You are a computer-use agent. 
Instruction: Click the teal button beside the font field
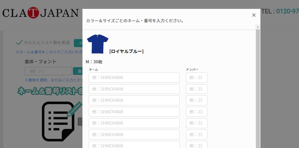pos(78,71)
